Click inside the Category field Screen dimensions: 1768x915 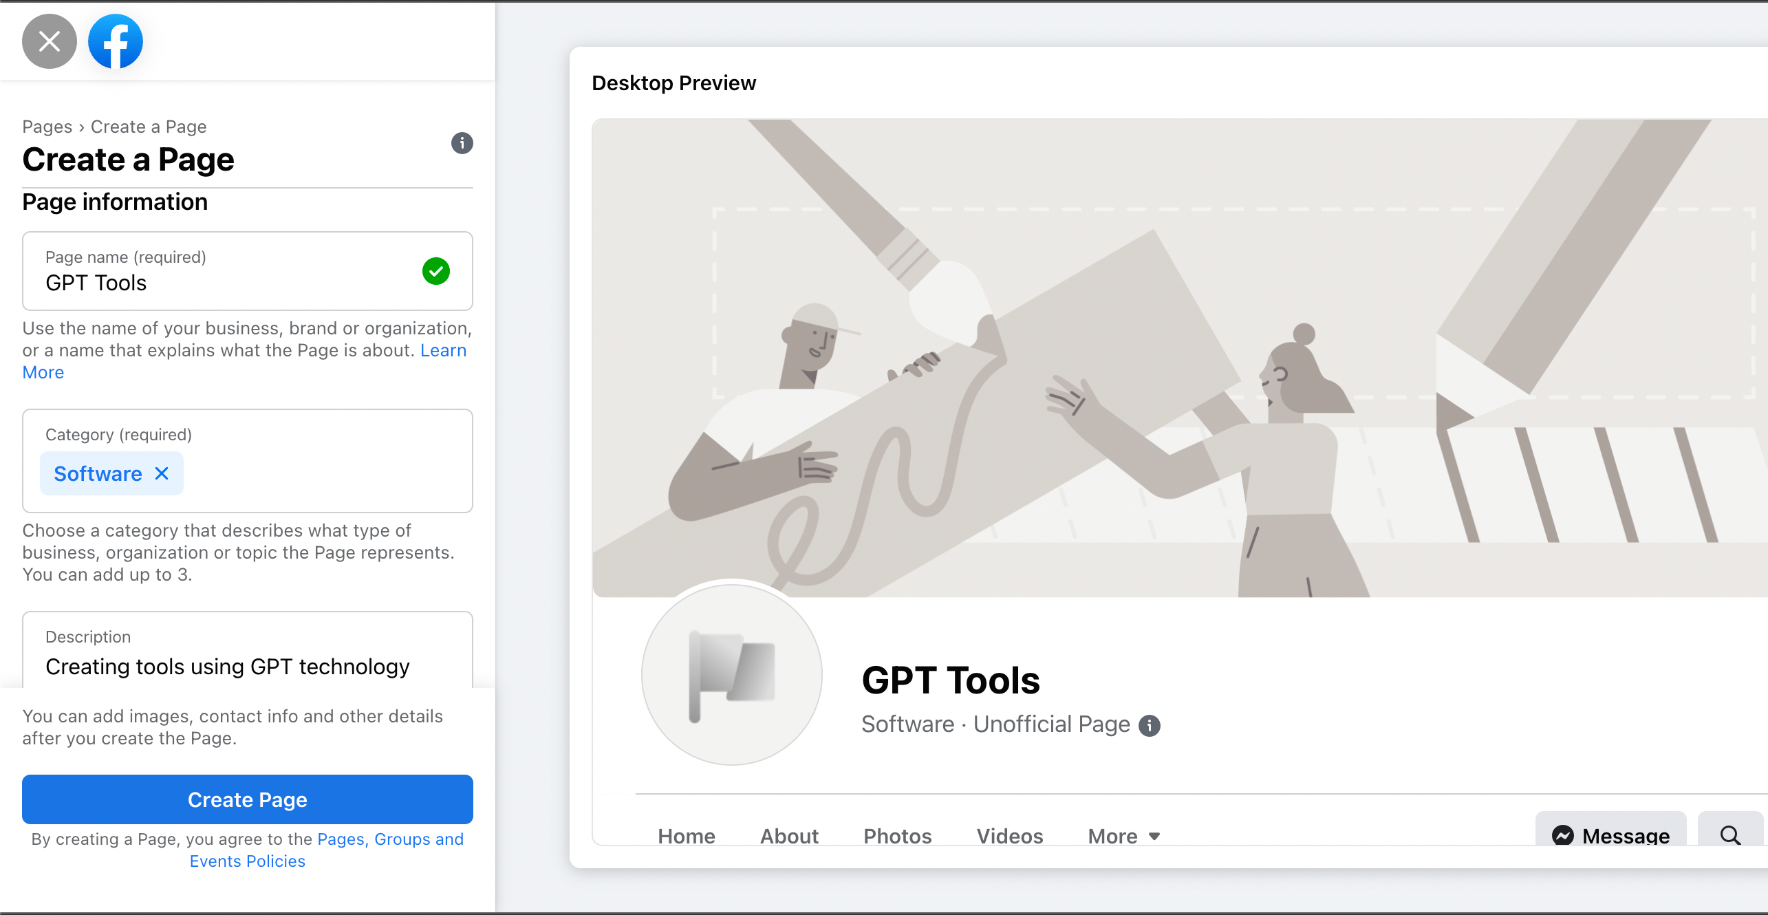[x=323, y=473]
